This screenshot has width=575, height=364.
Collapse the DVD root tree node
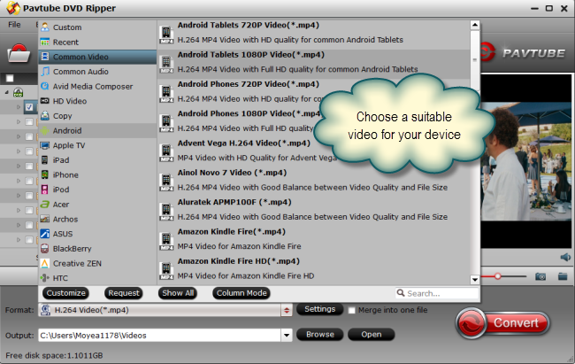(6, 93)
